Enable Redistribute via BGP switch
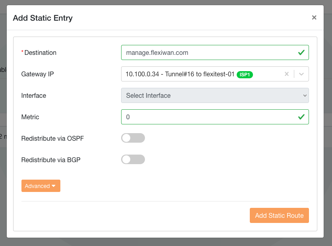Image resolution: width=332 pixels, height=246 pixels. click(x=133, y=159)
